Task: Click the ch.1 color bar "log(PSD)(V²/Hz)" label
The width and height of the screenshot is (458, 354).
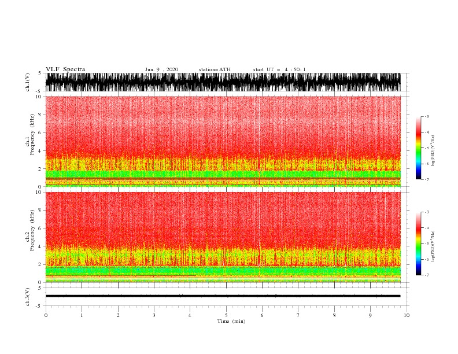Action: 433,151
